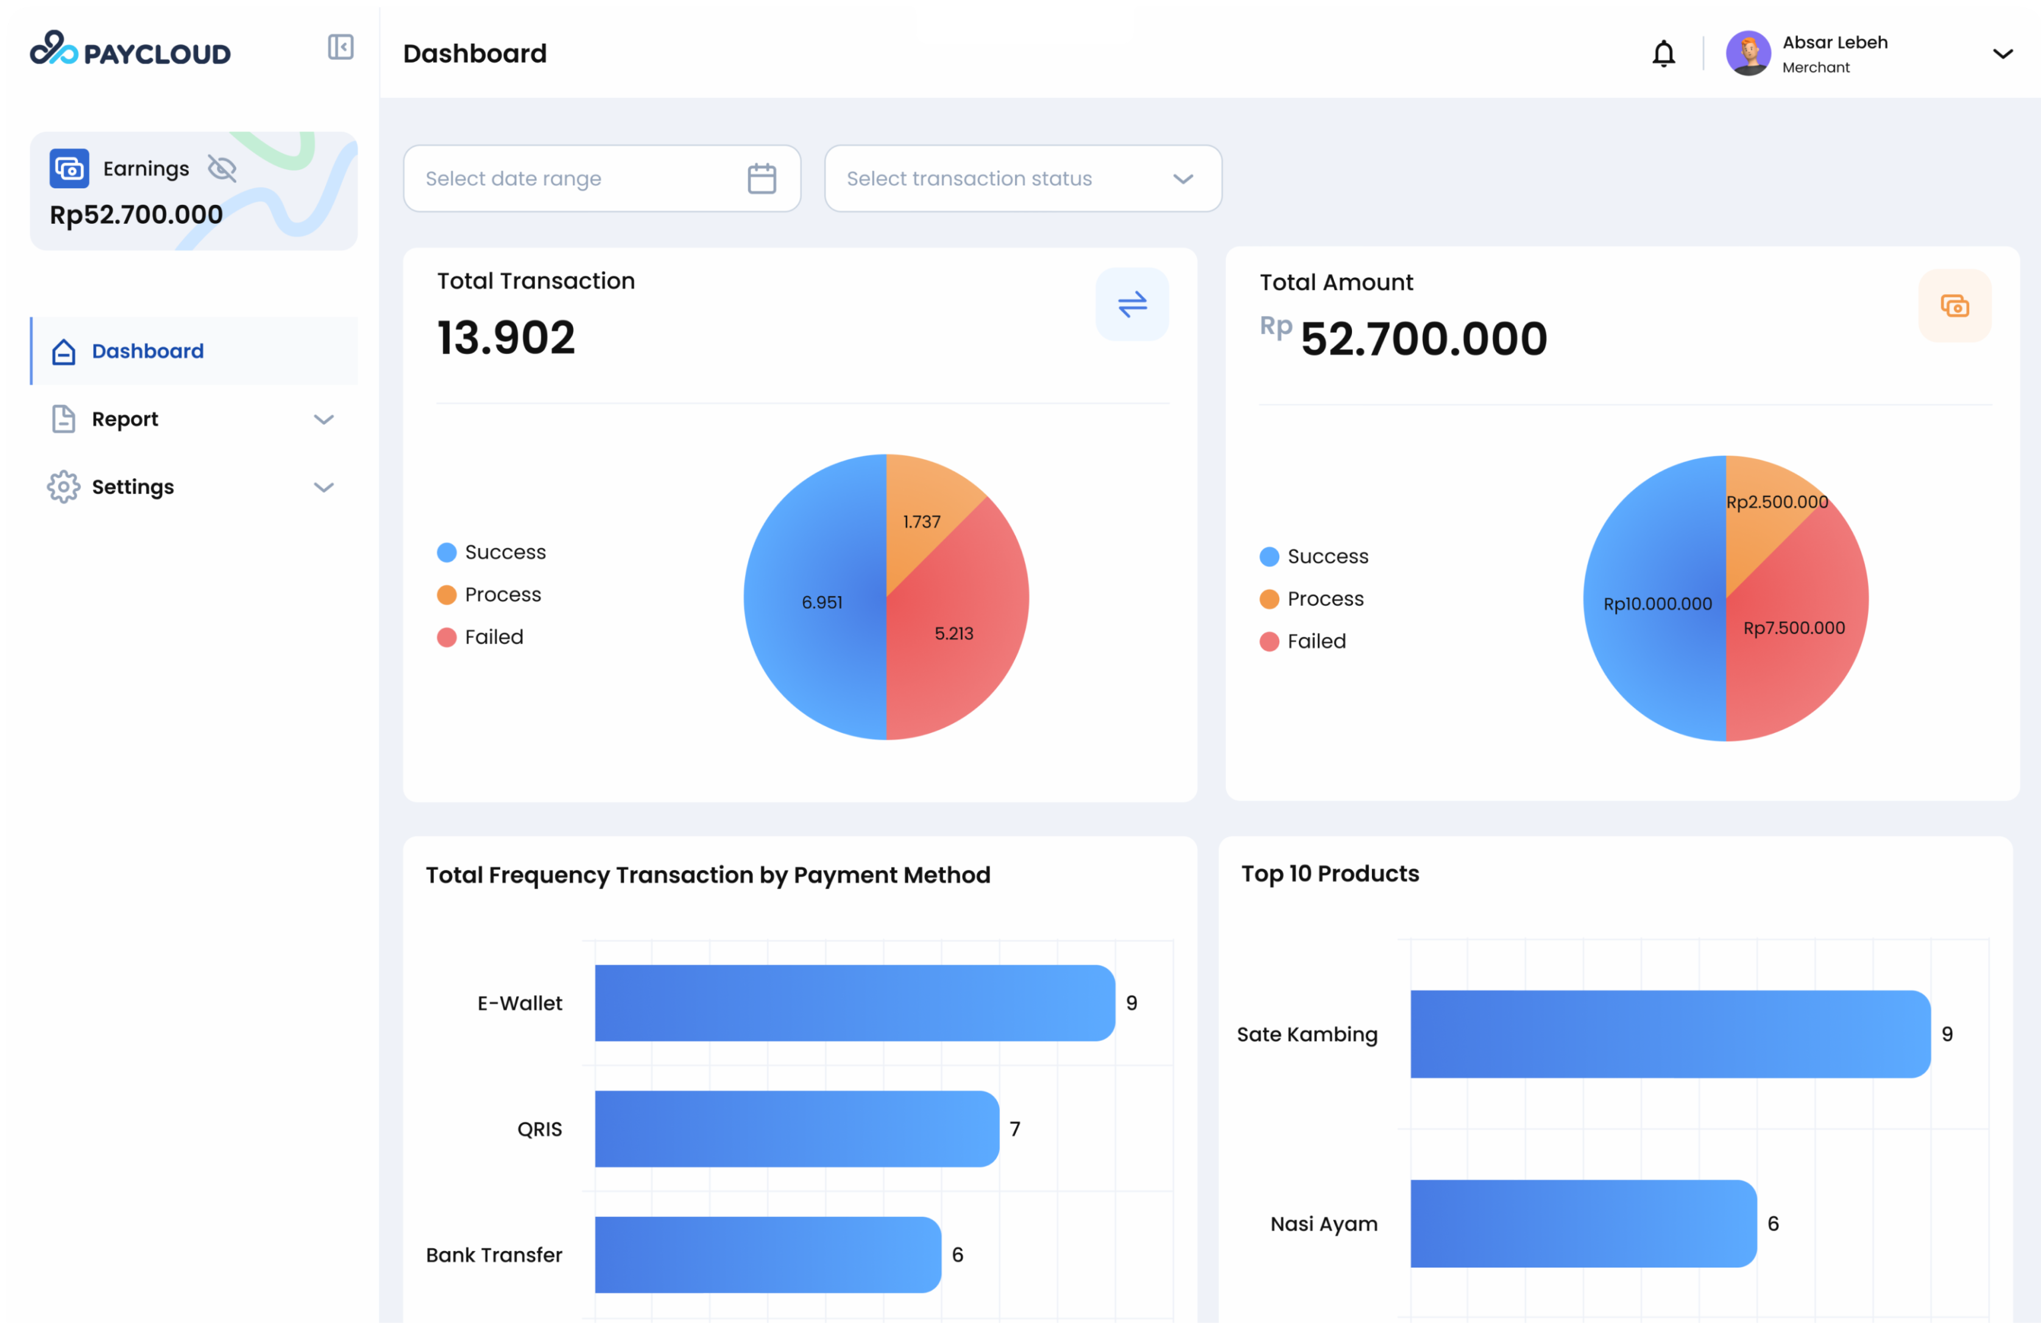Click the PayCloud logo
Screen dimensions: 2041x1323
(130, 51)
